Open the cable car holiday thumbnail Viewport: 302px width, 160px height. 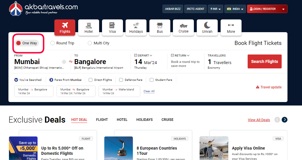point(119,148)
